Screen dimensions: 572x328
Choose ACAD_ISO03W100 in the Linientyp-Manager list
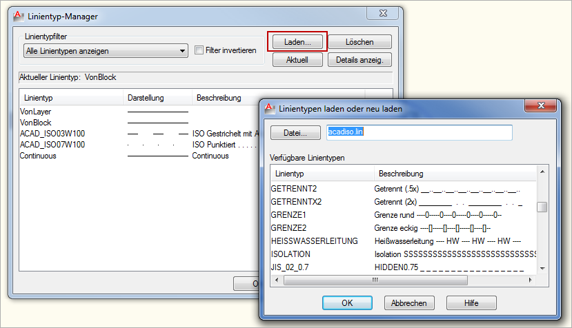coord(52,134)
